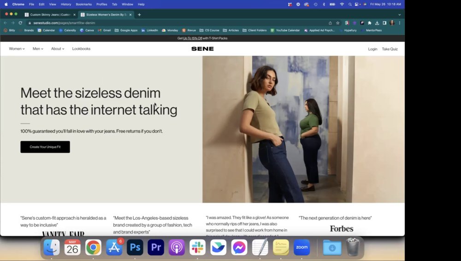Launch Photoshop from the dock
Screen dimensions: 461x261
135,247
